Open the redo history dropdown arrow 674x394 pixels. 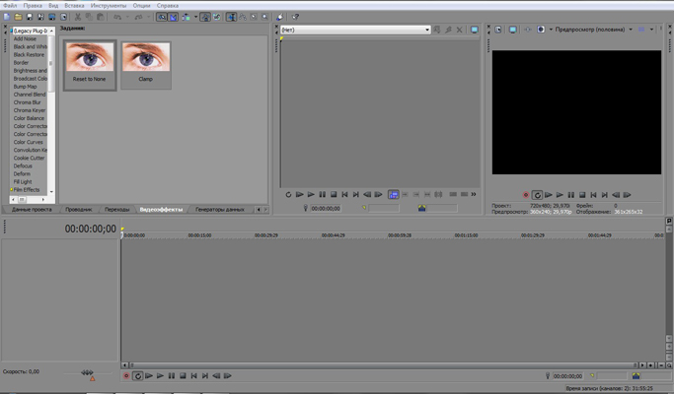point(149,17)
